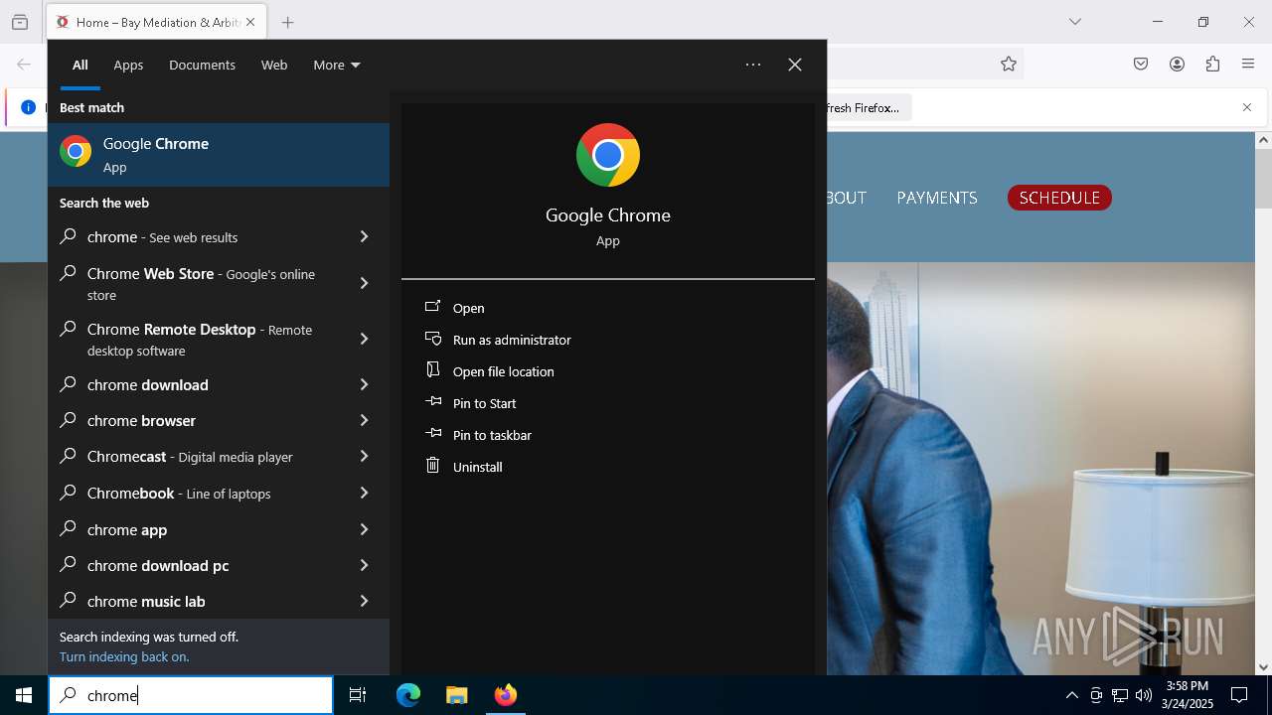Image resolution: width=1272 pixels, height=715 pixels.
Task: Open Google Chrome best match result
Action: pos(219,154)
